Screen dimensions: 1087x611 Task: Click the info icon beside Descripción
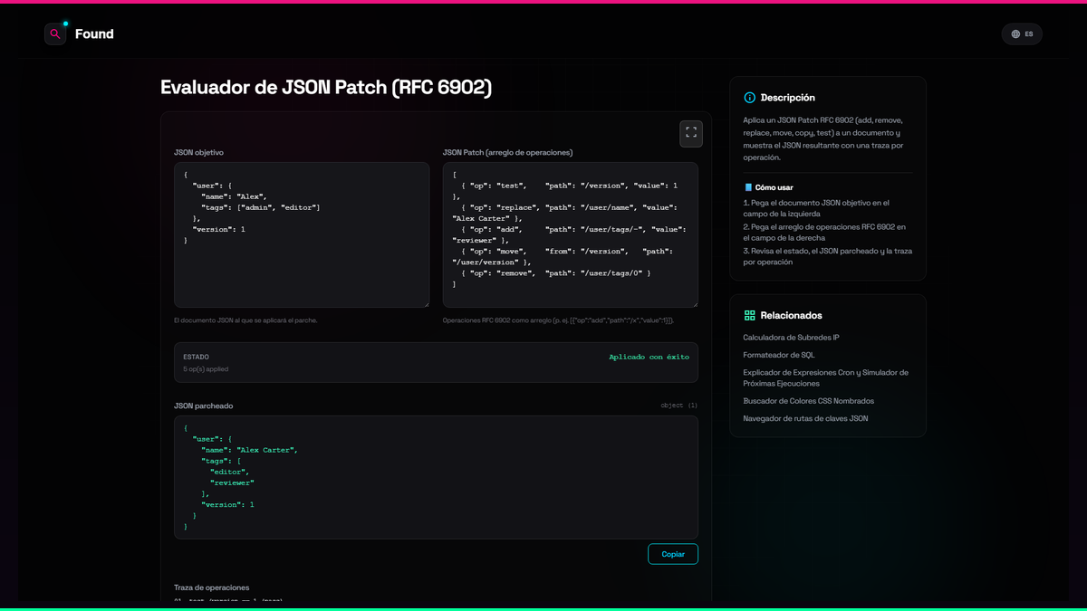[749, 98]
